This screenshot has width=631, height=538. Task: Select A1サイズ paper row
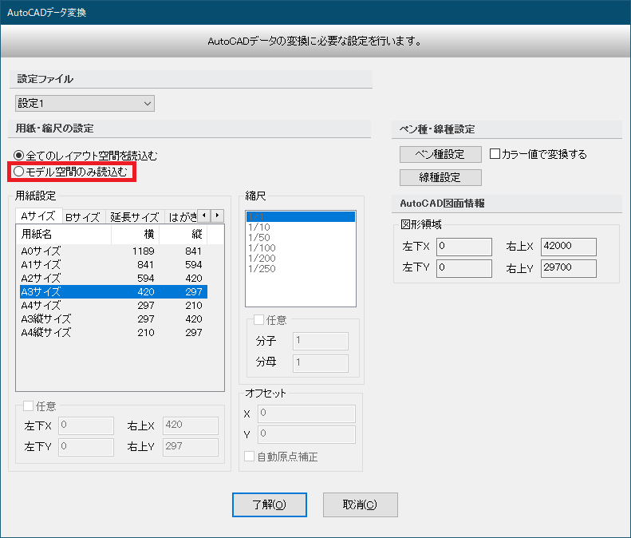pyautogui.click(x=113, y=264)
